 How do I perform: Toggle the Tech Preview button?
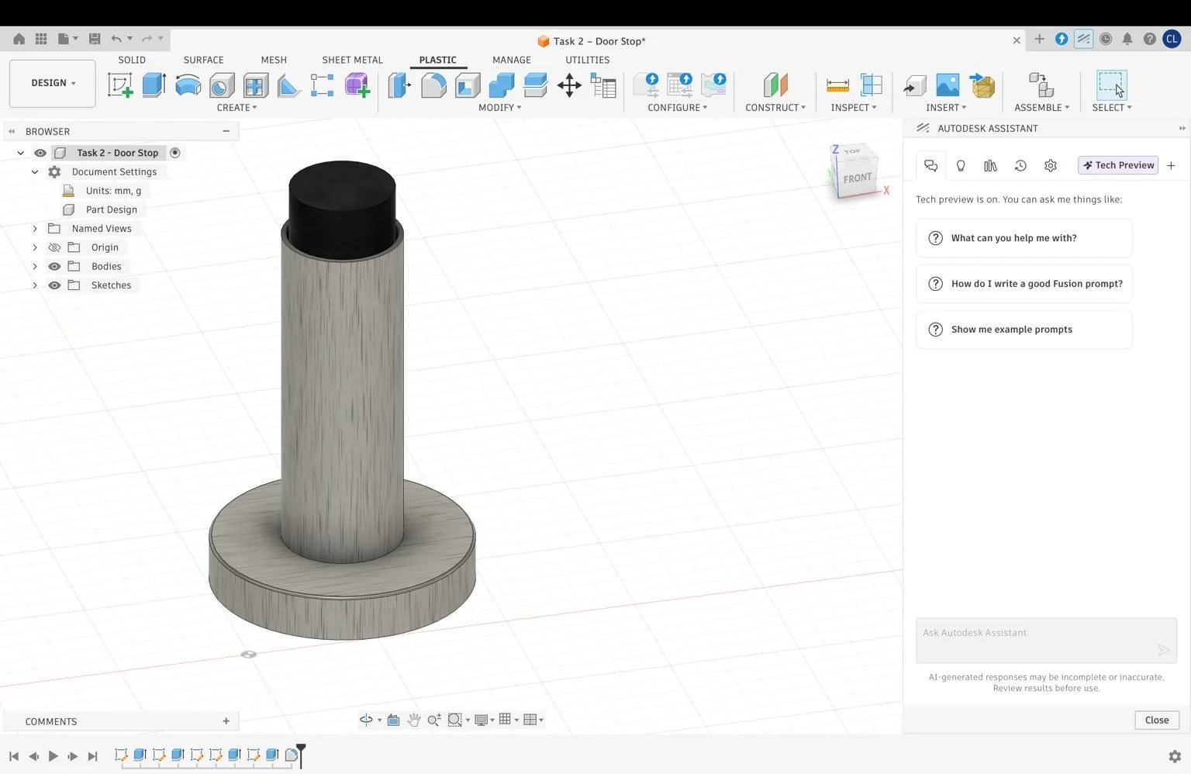pyautogui.click(x=1118, y=165)
